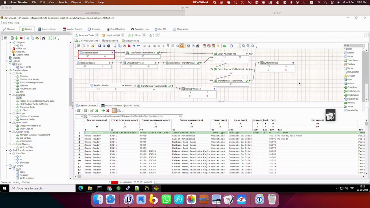This screenshot has width=370, height=208.
Task: Open the Execution Log main tab
Action: 140,29
